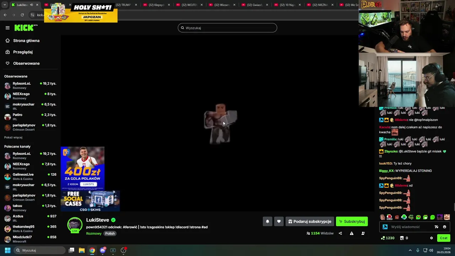Switch to the Gwiazdy YouTube tab
Viewport: 455px width, 256px height.
tap(255, 5)
